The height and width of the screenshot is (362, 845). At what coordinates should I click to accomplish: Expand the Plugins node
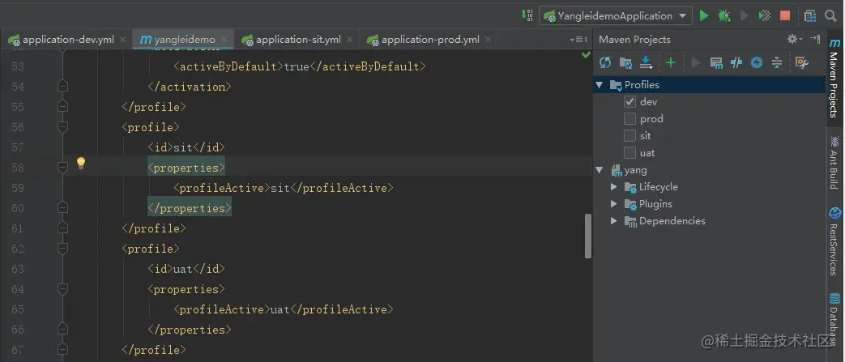(x=614, y=204)
